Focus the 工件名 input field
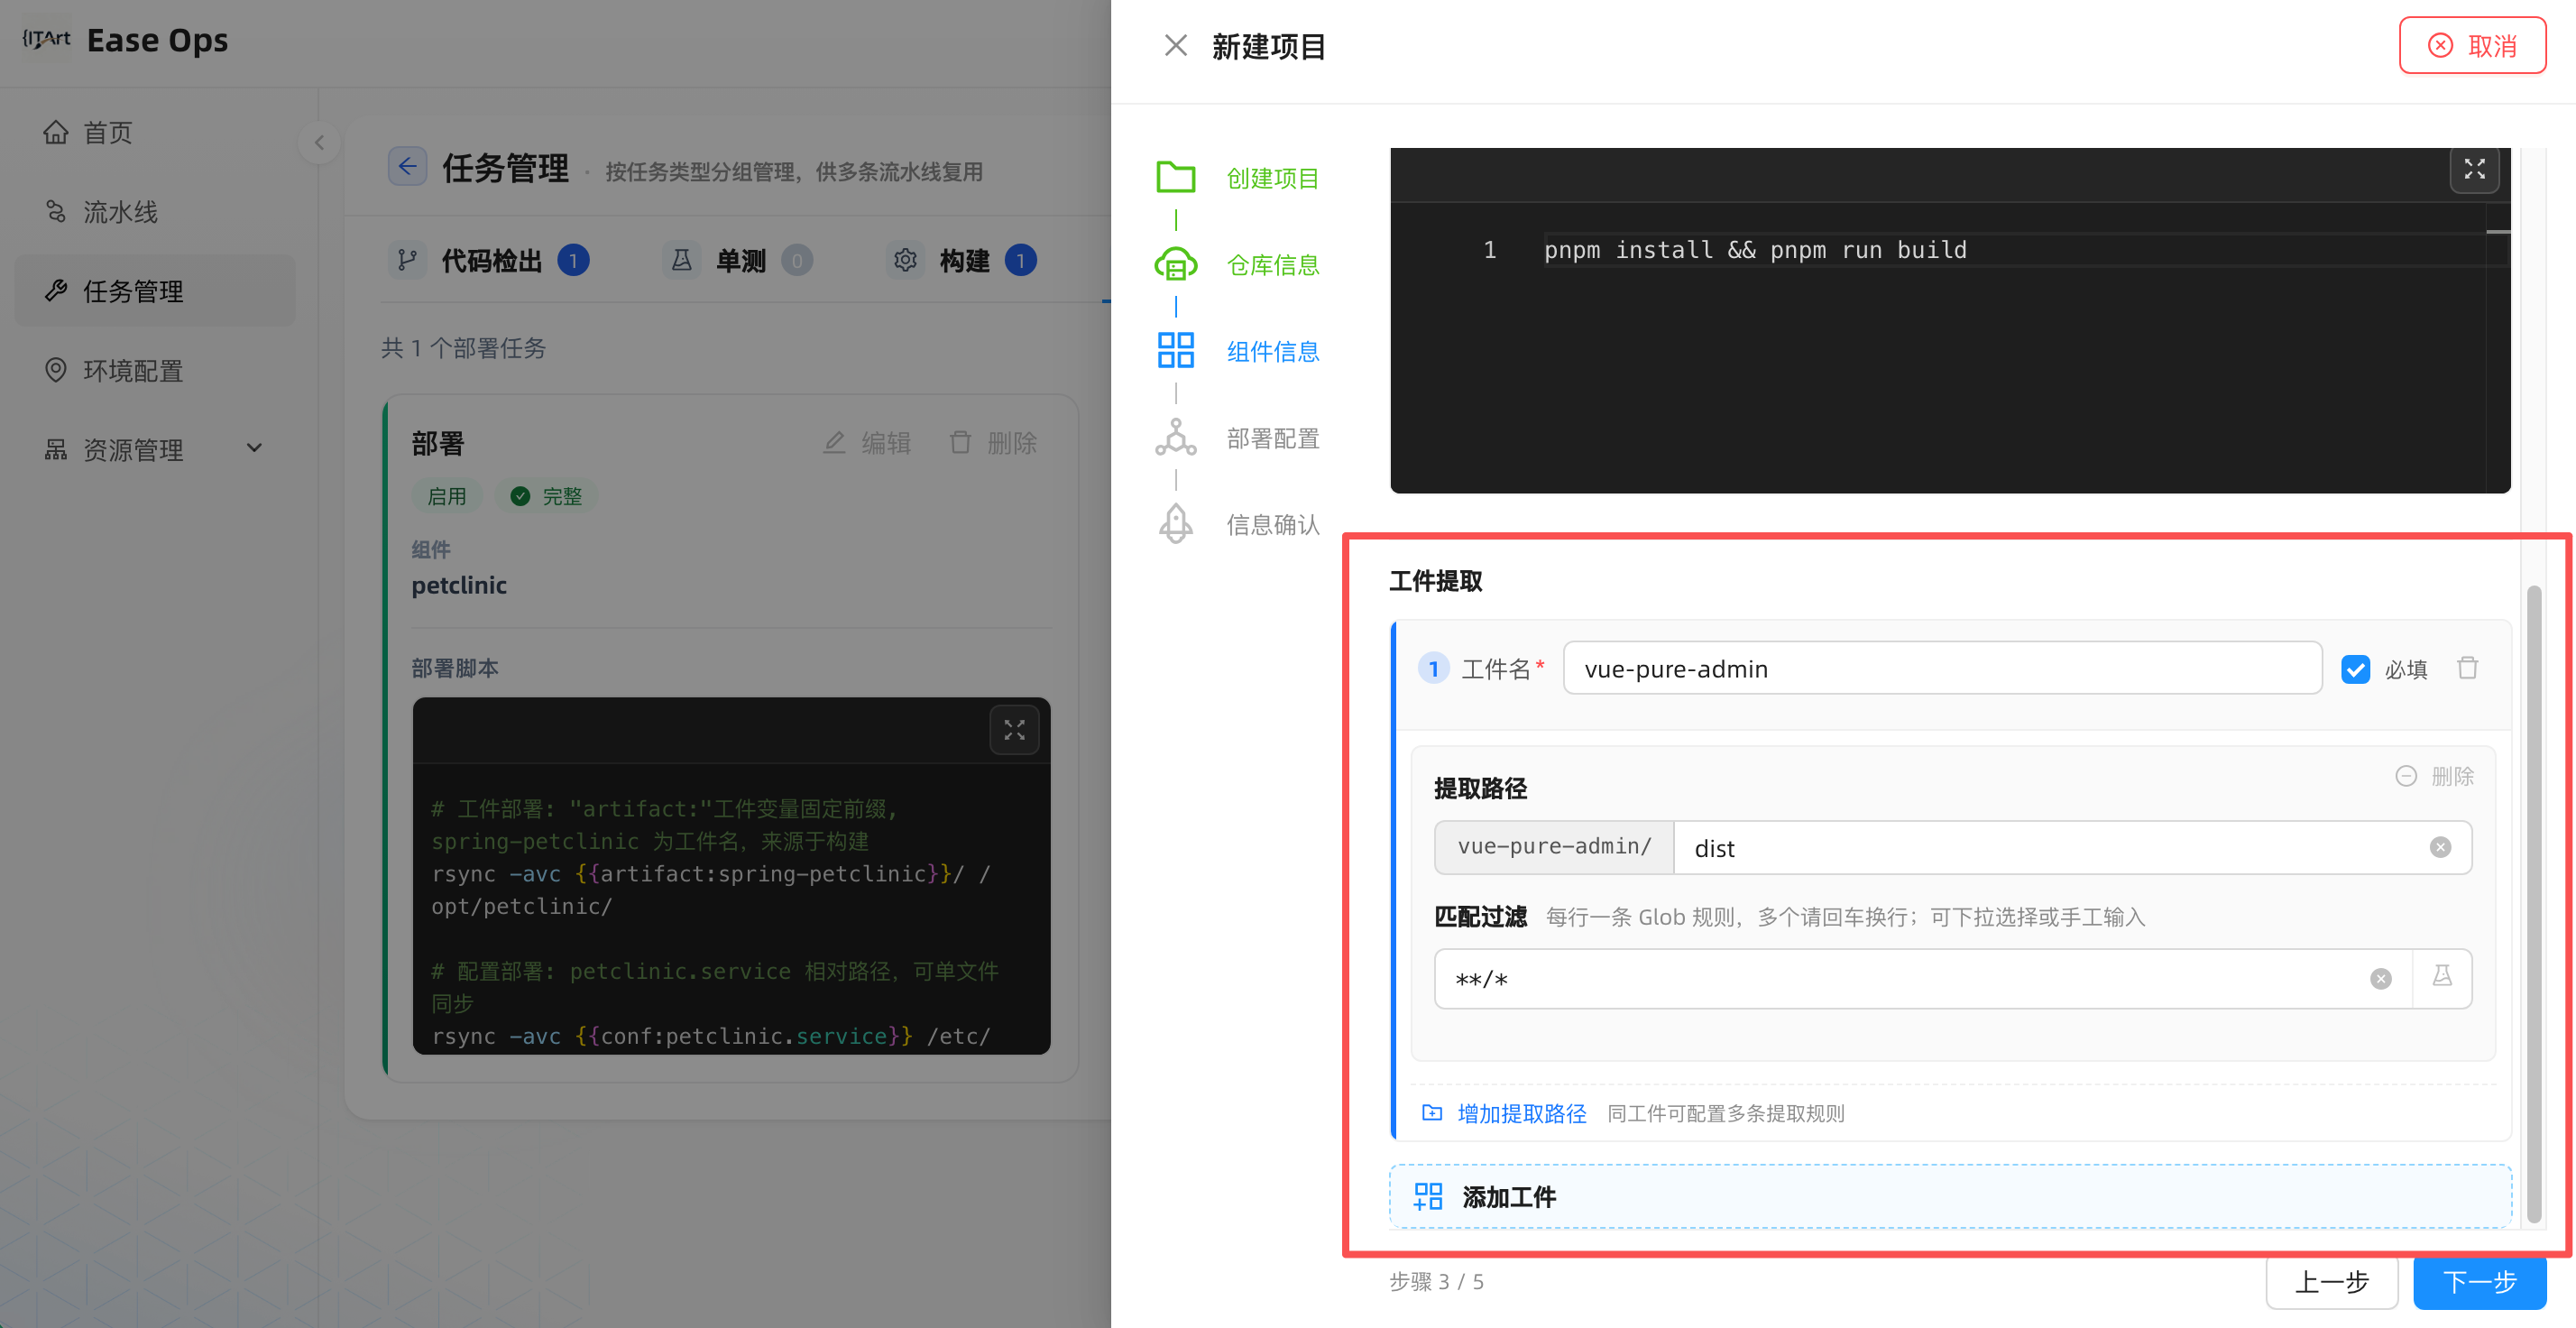 point(1941,668)
